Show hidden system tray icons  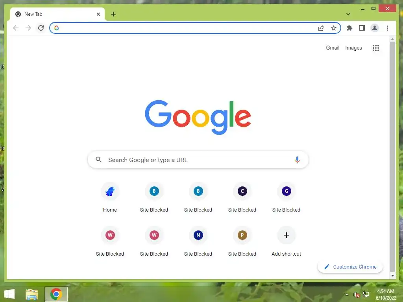(347, 295)
